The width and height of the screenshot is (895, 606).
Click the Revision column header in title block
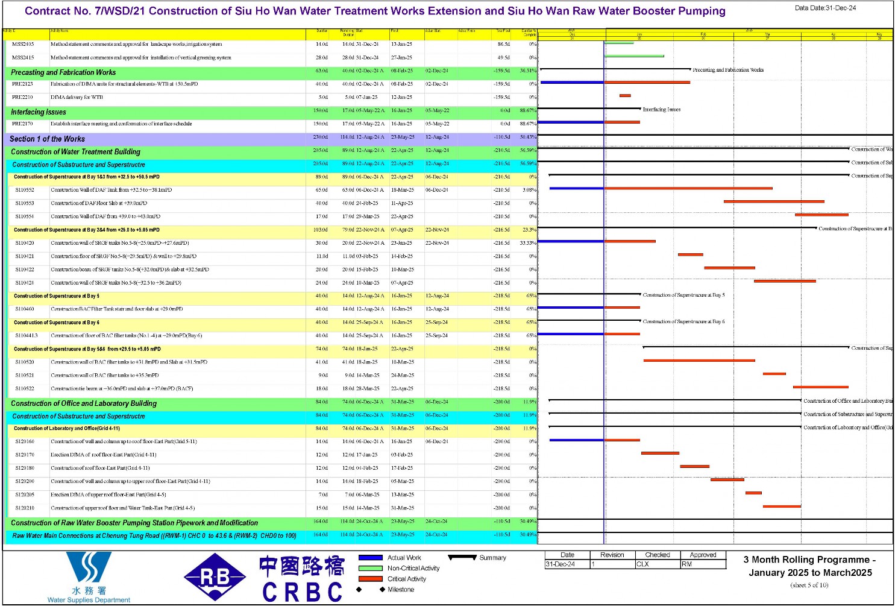tap(612, 555)
